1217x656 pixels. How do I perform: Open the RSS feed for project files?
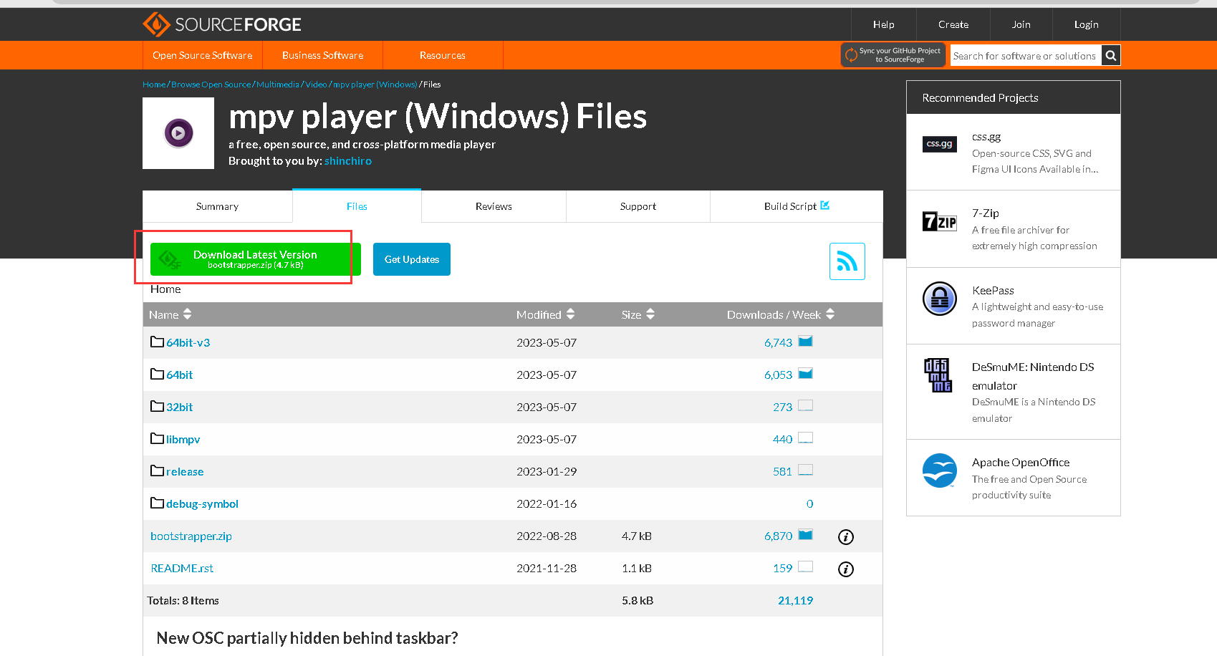pyautogui.click(x=847, y=261)
